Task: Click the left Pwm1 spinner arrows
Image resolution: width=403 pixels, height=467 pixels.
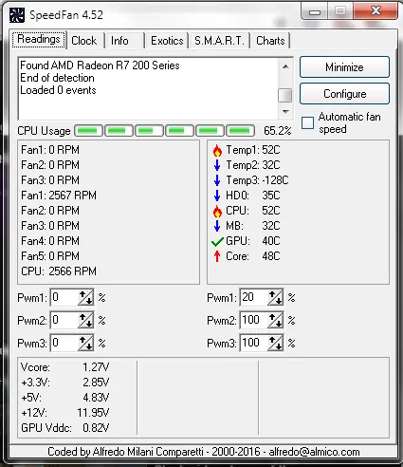Action: 85,297
